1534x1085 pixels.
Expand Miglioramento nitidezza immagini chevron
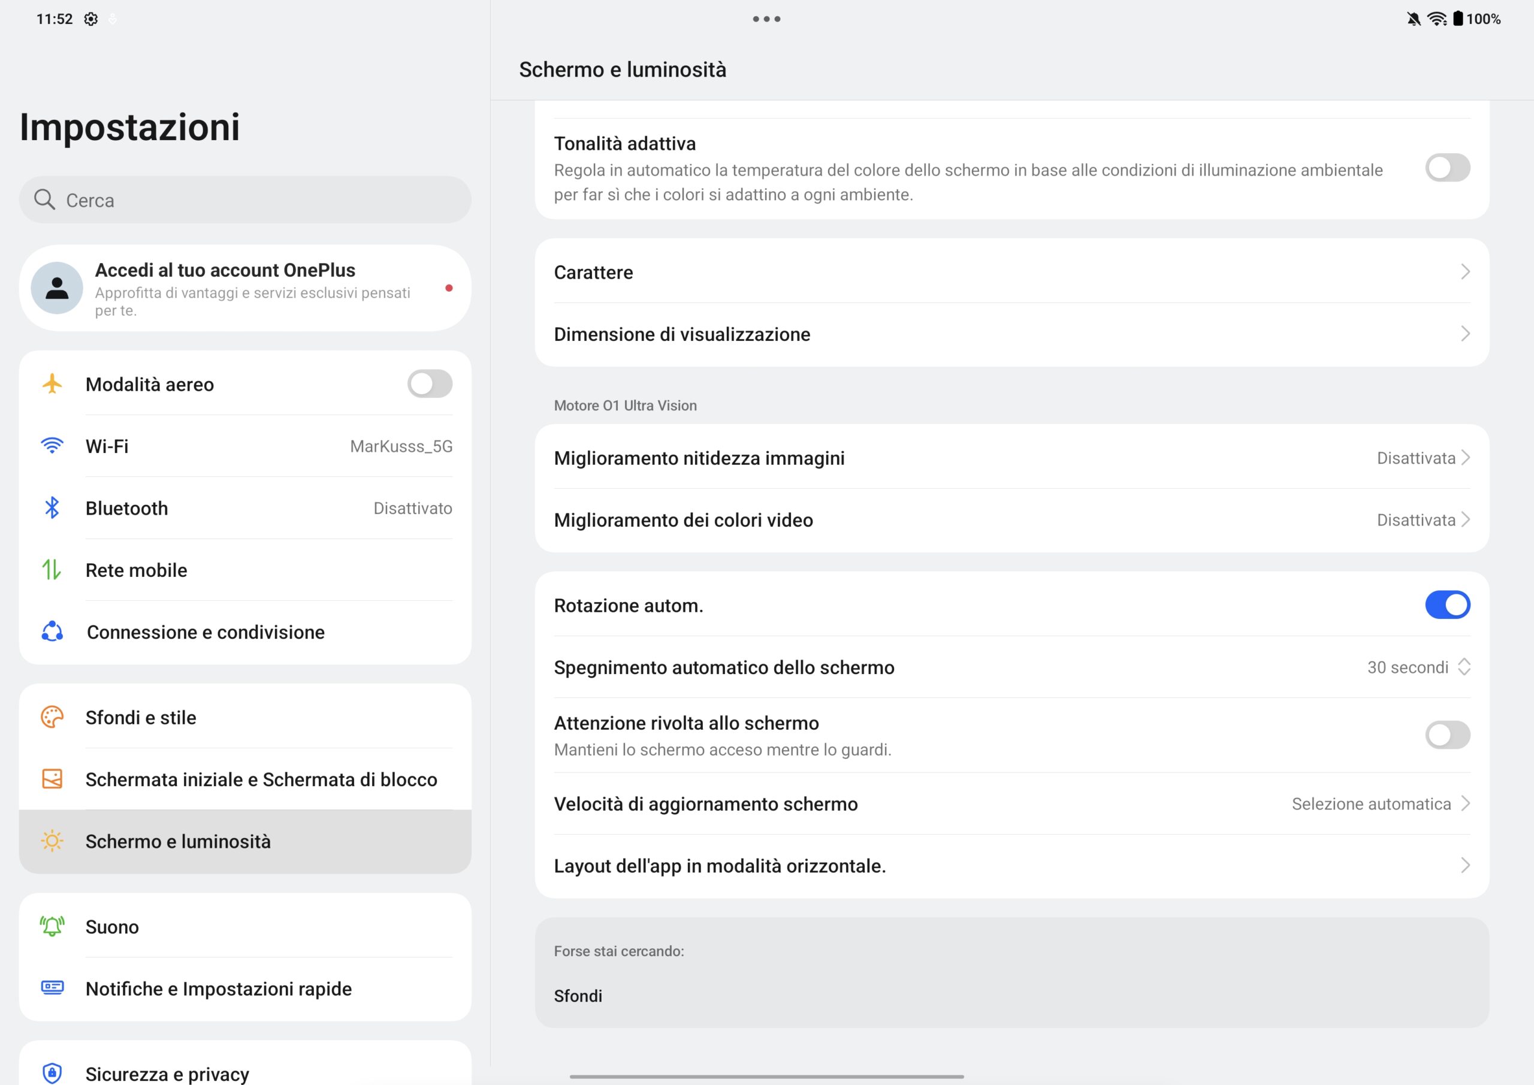coord(1464,458)
